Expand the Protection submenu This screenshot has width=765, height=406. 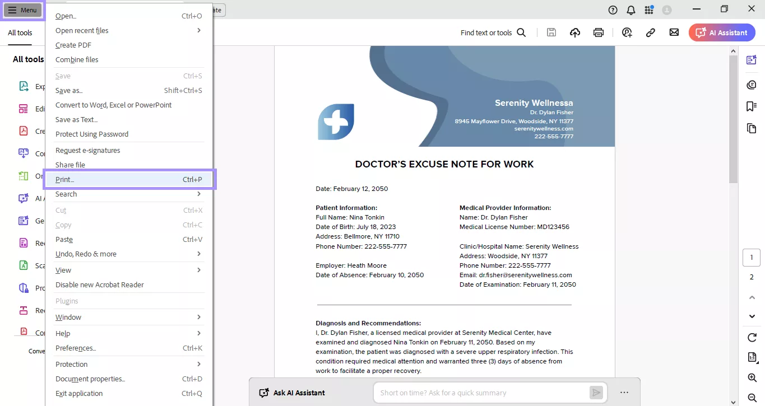pos(129,364)
